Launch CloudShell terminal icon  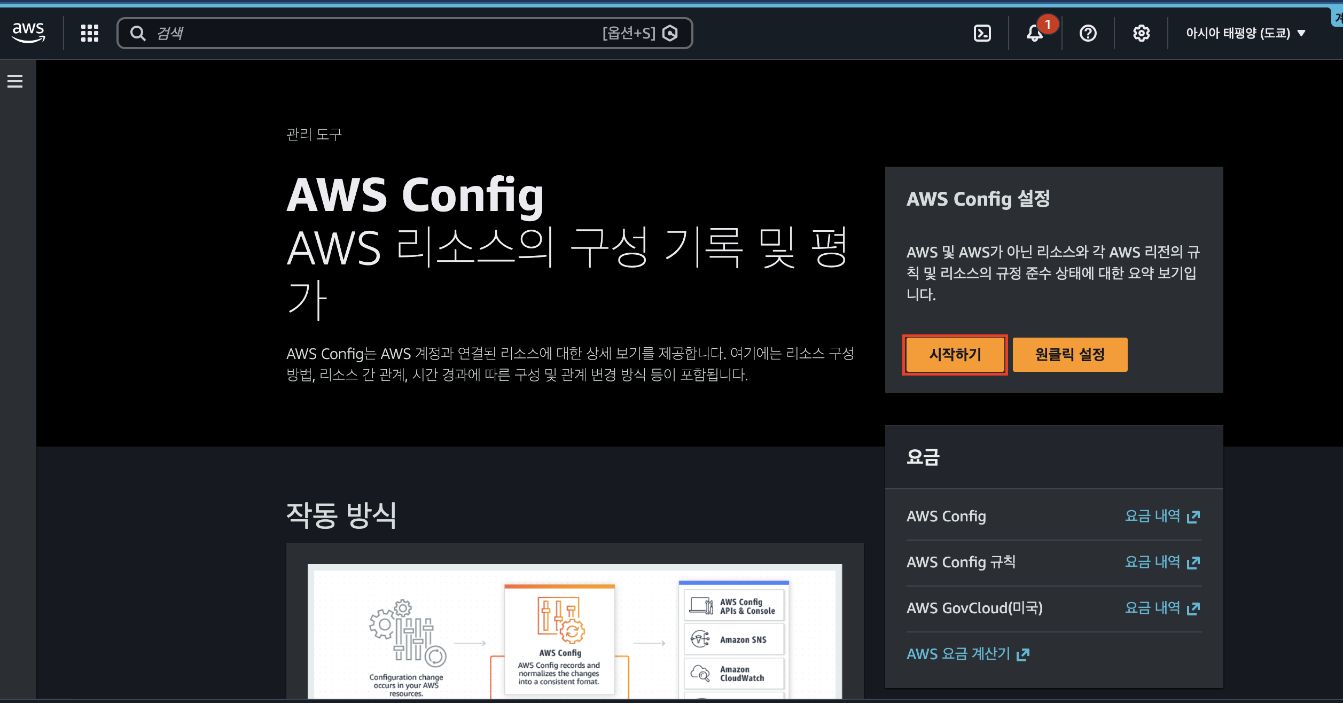coord(982,33)
